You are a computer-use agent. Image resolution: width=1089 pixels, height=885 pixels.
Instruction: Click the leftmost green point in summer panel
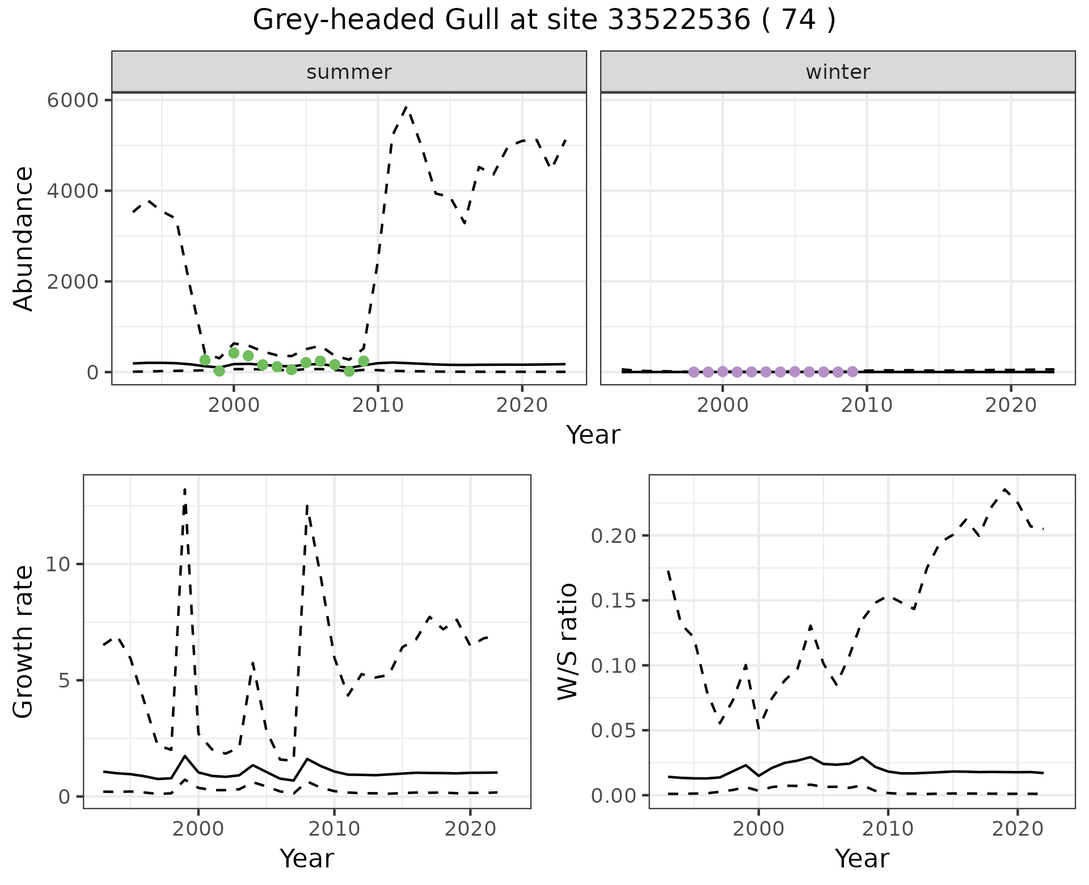205,360
